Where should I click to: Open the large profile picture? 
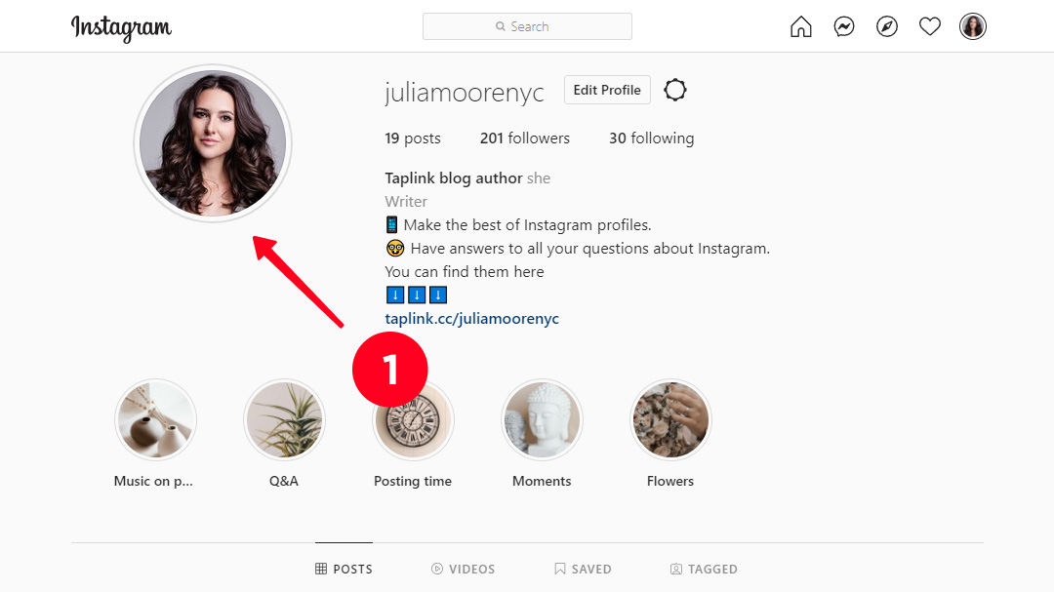coord(213,143)
